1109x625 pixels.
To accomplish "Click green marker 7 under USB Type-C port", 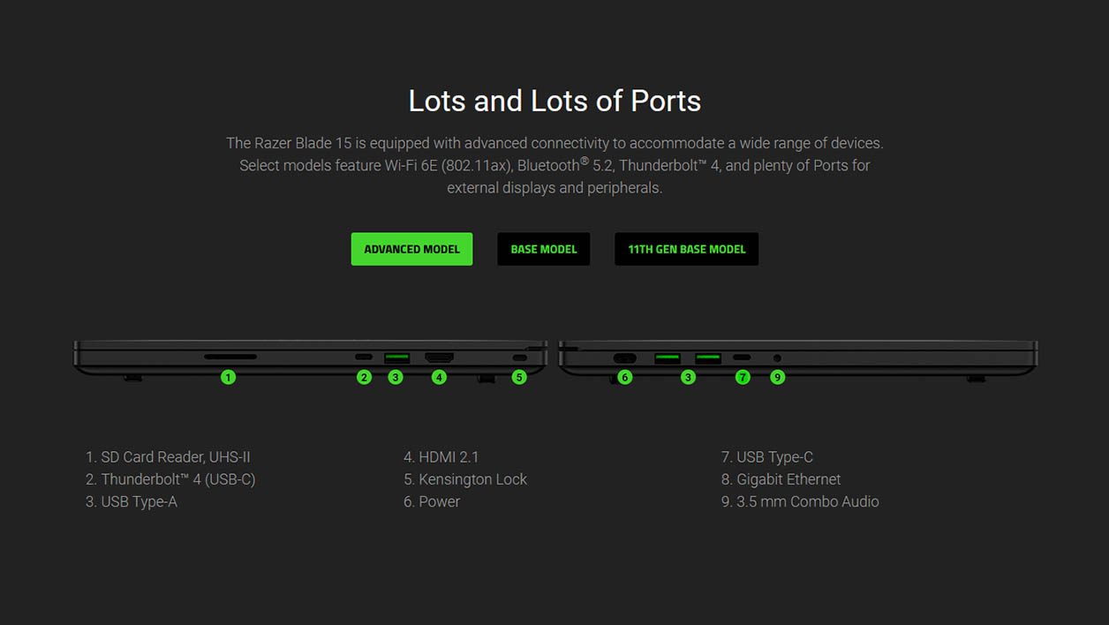I will pyautogui.click(x=743, y=377).
